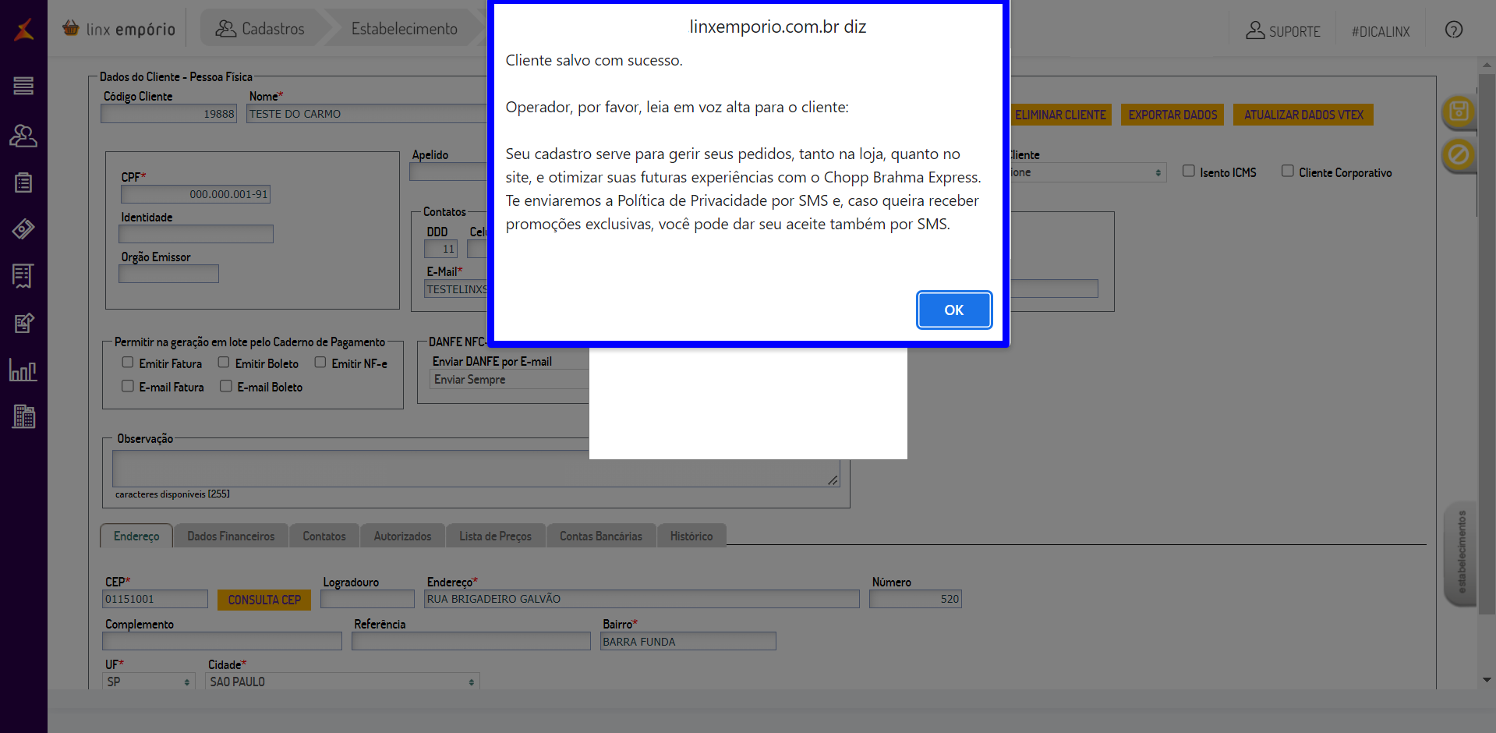Click CONSULTA CEP button
The image size is (1496, 733).
point(264,600)
